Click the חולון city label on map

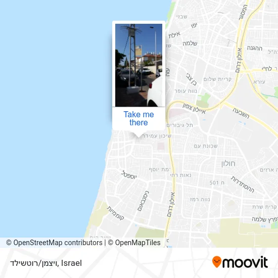tap(228, 163)
